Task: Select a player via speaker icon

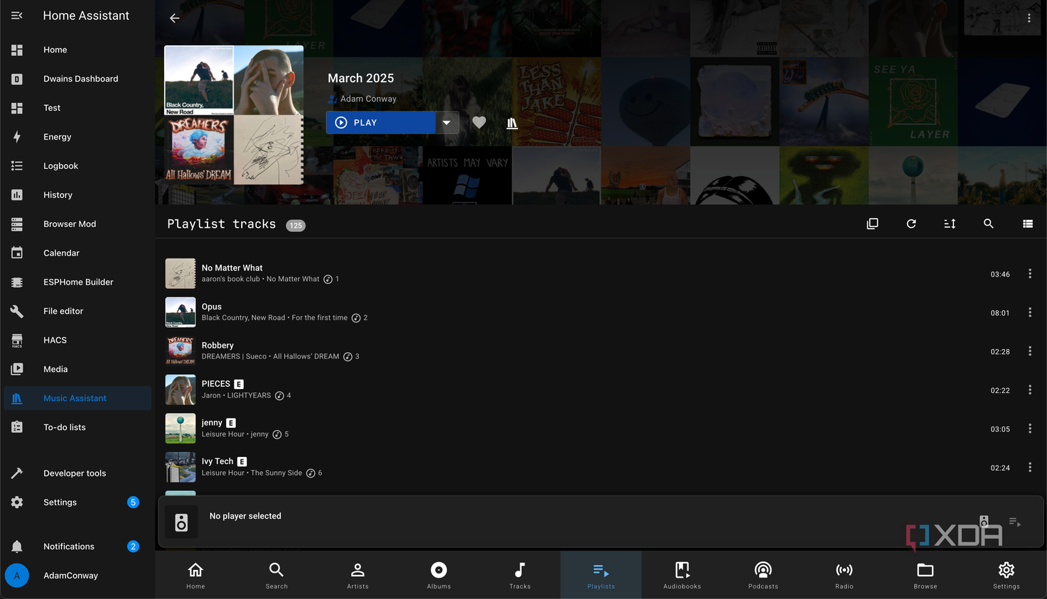Action: click(984, 521)
